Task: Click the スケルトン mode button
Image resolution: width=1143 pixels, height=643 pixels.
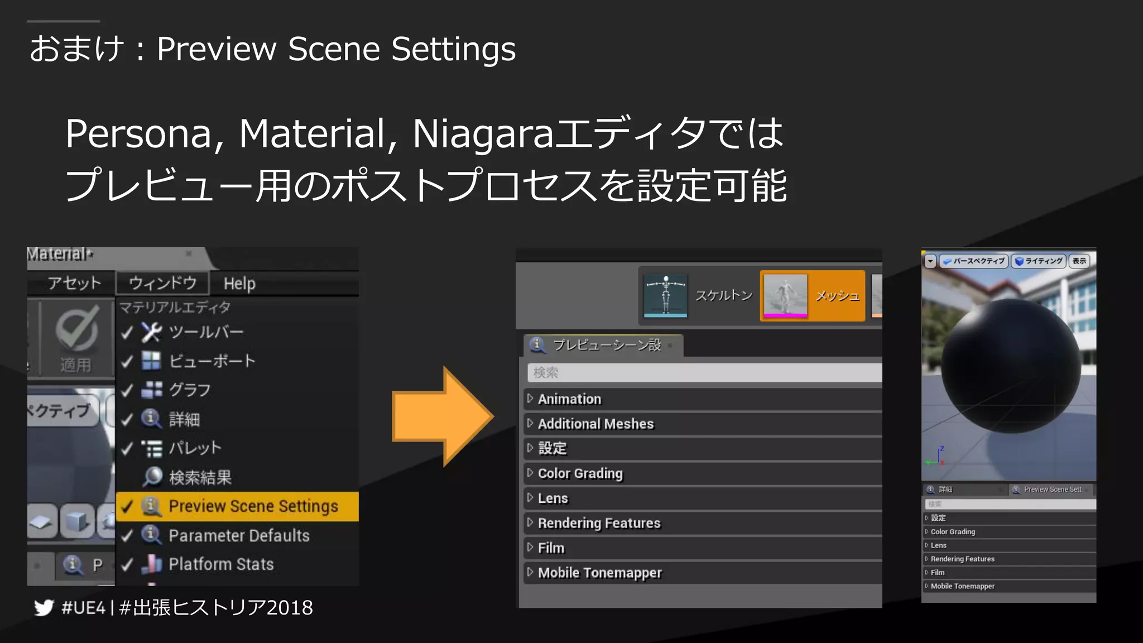Action: [x=699, y=296]
